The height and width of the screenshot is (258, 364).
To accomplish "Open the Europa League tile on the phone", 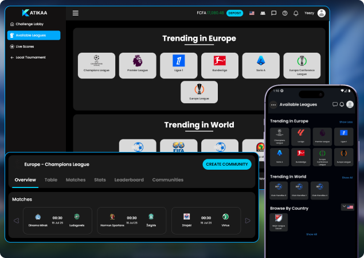I will click(x=343, y=157).
